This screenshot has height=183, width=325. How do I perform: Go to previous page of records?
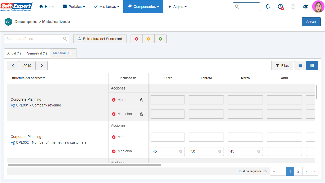coord(282,171)
